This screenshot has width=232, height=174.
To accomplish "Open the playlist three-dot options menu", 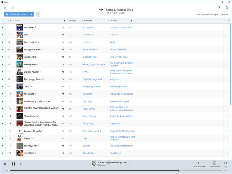I will (x=38, y=14).
